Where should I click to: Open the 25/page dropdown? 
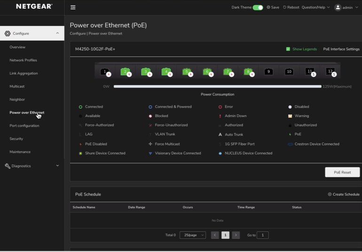(192, 235)
